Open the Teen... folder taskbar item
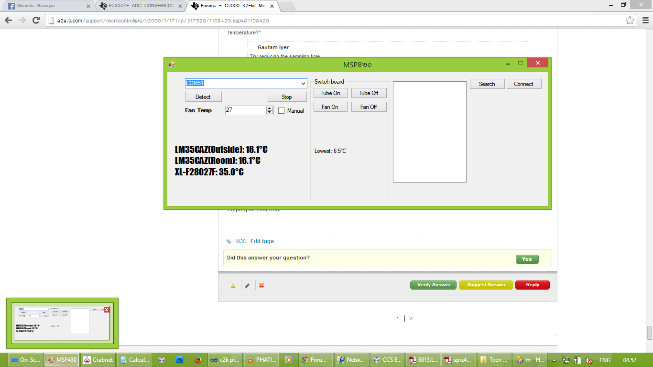 coord(494,360)
